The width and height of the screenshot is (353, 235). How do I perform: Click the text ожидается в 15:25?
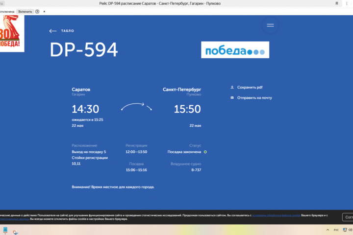[87, 119]
